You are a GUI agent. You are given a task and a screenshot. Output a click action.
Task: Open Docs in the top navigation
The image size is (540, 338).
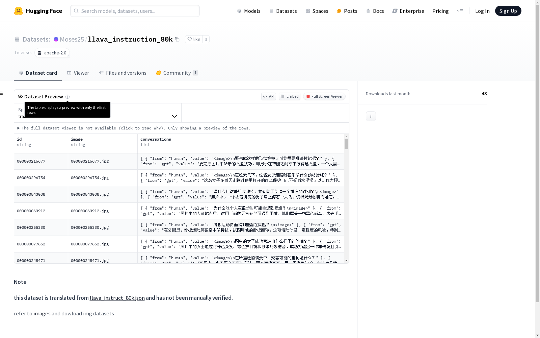375,11
